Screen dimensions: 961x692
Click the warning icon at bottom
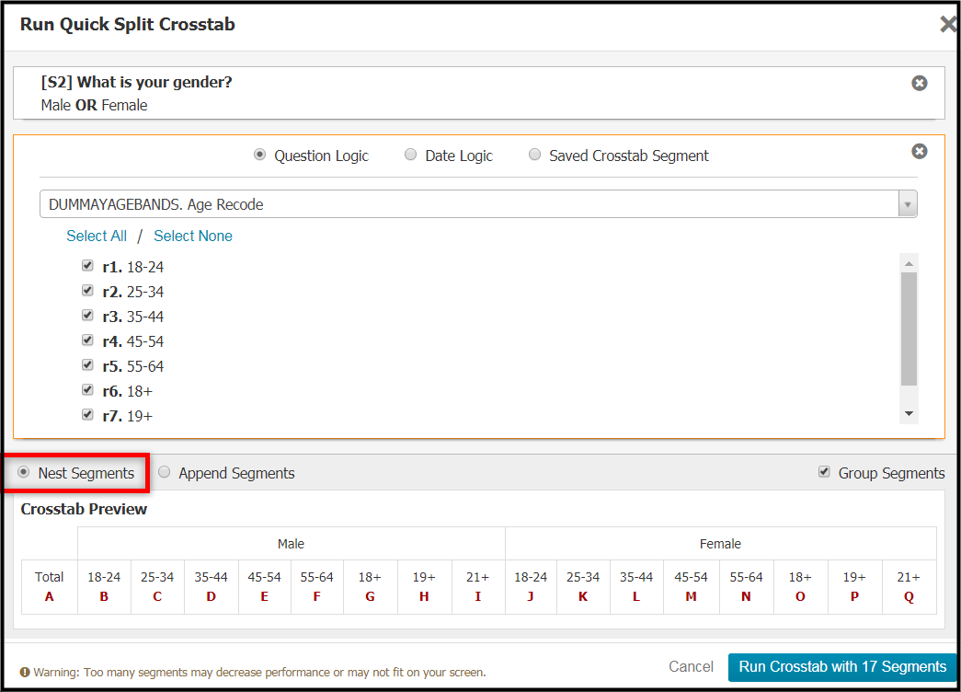(x=25, y=673)
